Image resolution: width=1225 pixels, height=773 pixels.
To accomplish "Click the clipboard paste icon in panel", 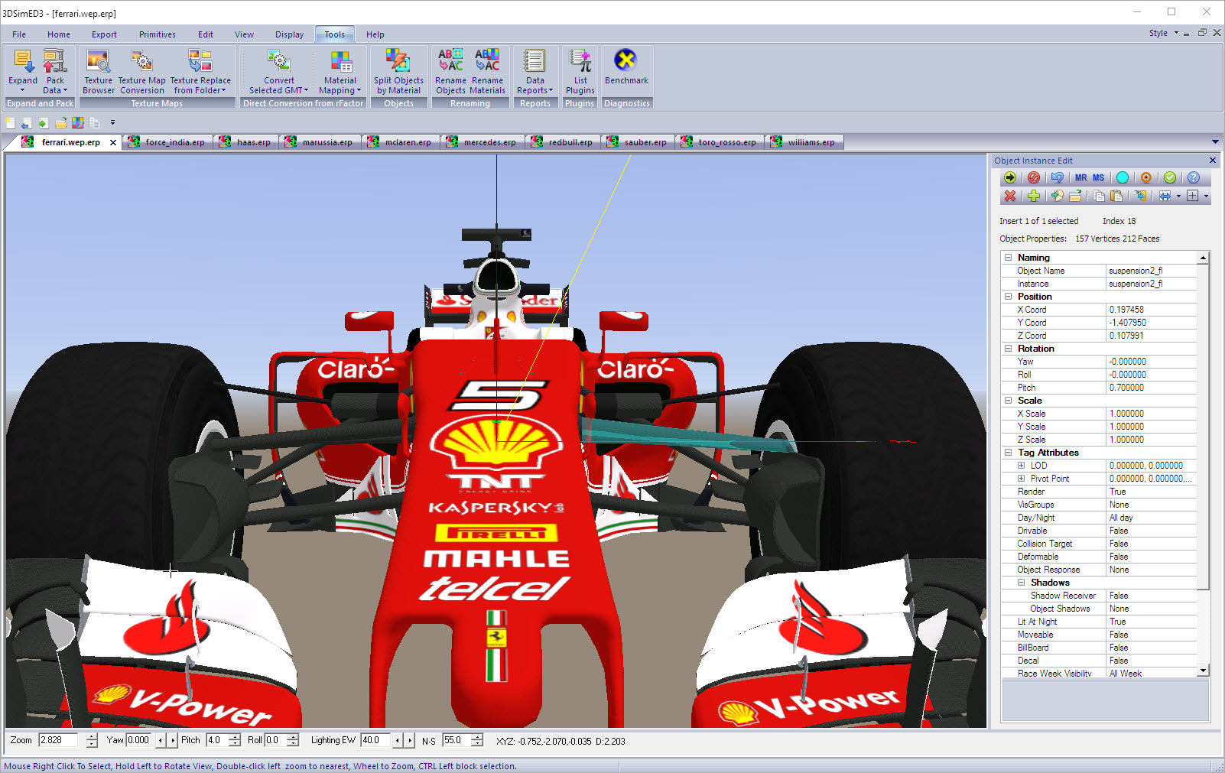I will pos(1116,196).
